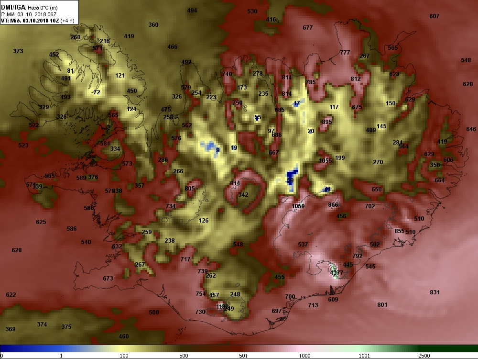The height and width of the screenshot is (359, 478).
Task: Click the map value 270
Action: point(378,162)
